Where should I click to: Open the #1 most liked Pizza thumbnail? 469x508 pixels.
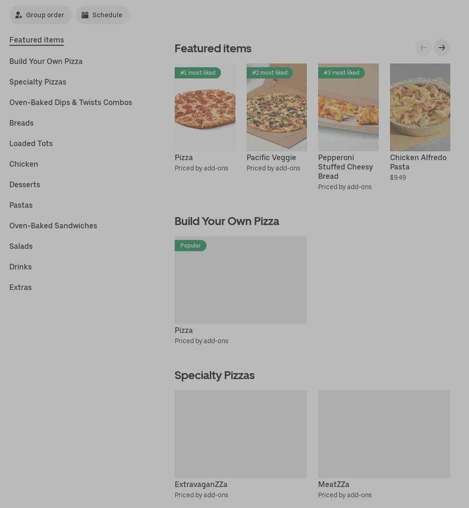click(x=205, y=107)
